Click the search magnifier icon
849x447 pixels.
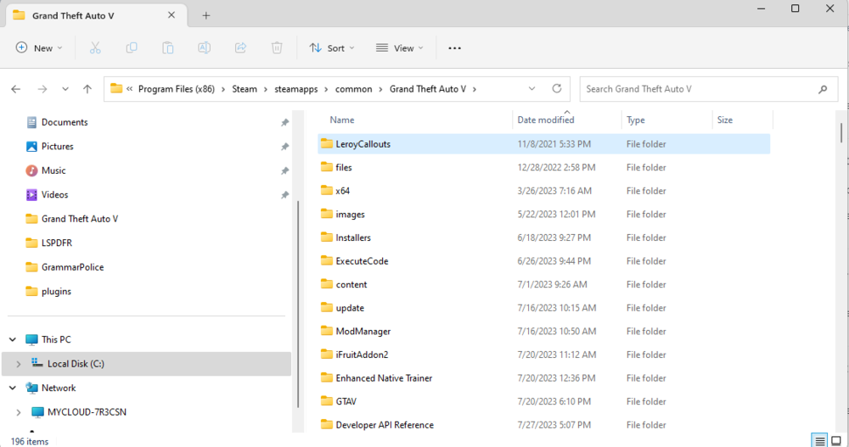(x=823, y=89)
